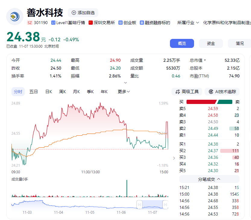This screenshot has width=251, height=220.
Task: Click the 融资融券标的 margin icon
Action: click(142, 23)
